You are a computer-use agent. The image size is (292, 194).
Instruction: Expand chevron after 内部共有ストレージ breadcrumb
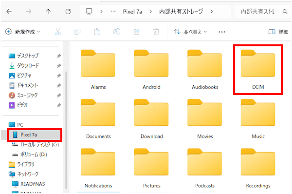click(x=212, y=12)
